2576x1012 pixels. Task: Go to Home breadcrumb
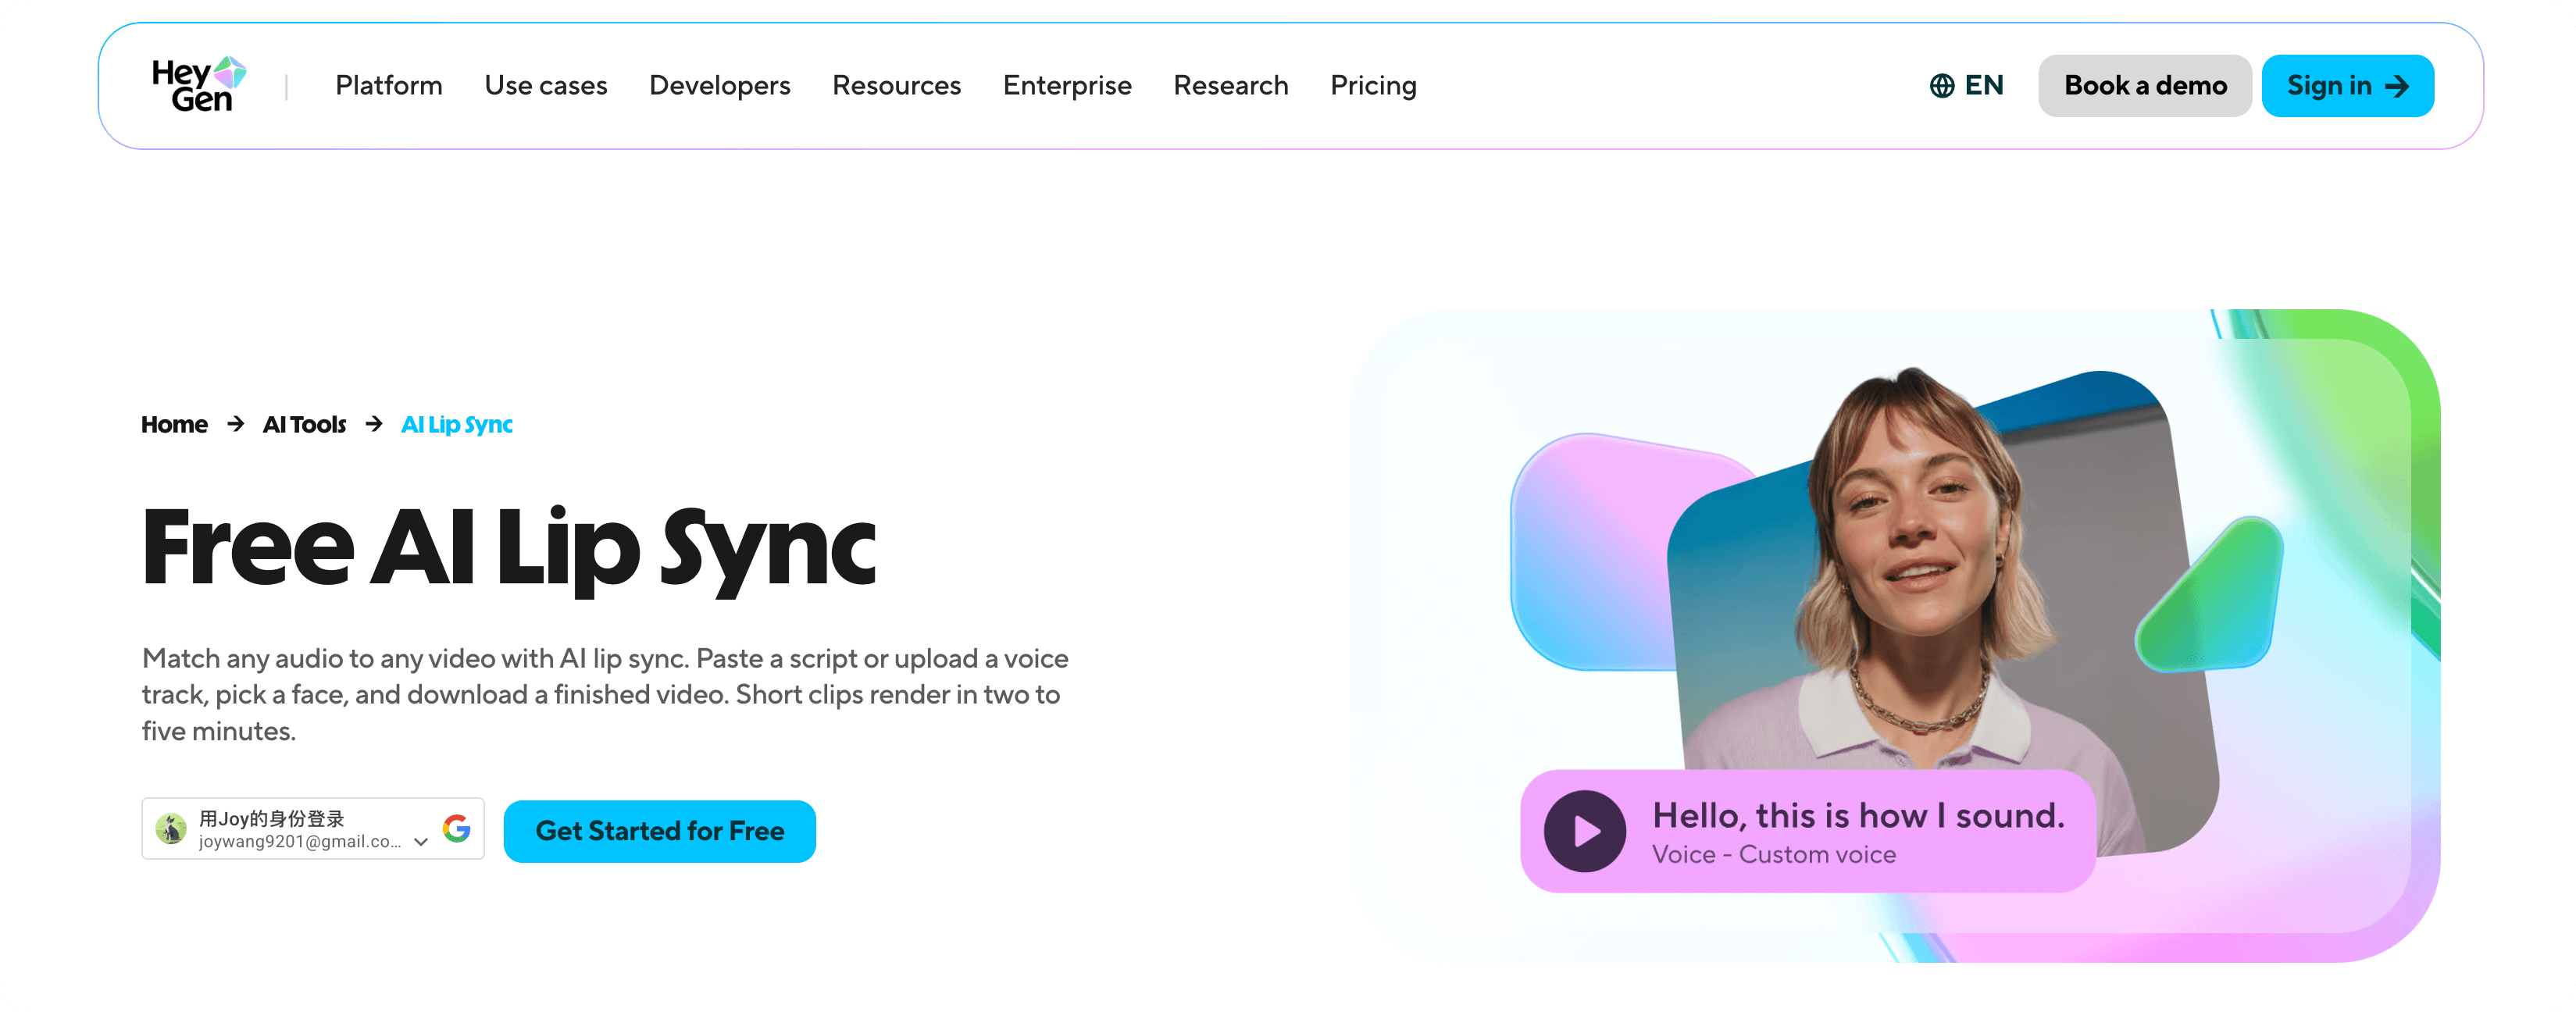click(x=174, y=424)
